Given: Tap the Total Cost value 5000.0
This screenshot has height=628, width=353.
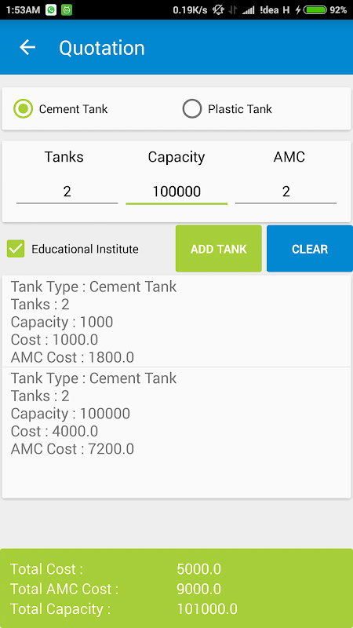Looking at the screenshot, I should click(199, 568).
